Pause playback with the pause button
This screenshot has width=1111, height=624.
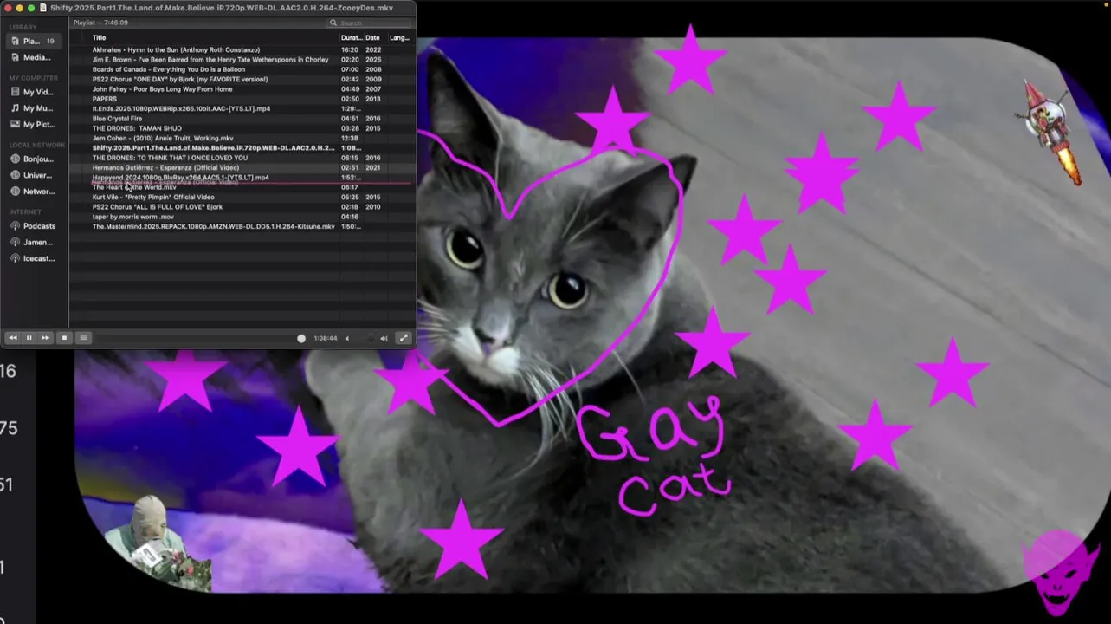29,338
